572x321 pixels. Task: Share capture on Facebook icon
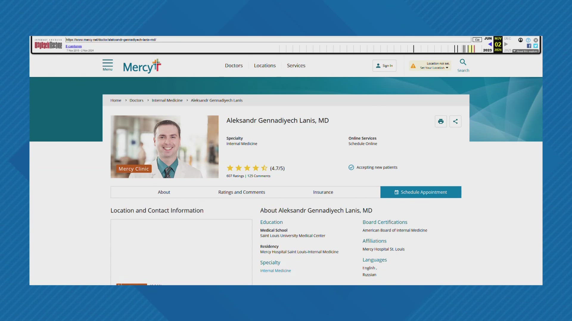pyautogui.click(x=529, y=46)
